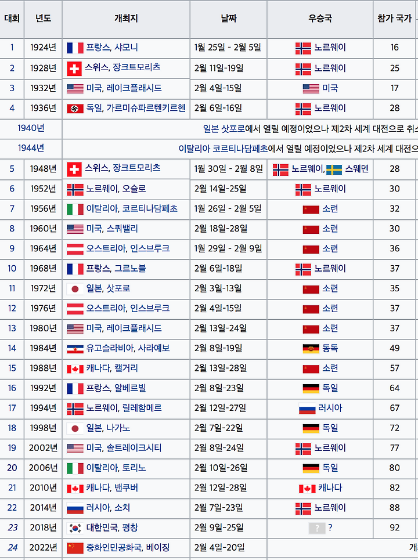This screenshot has height=560, width=418.
Task: Click the participant count 49 cell
Action: click(394, 348)
